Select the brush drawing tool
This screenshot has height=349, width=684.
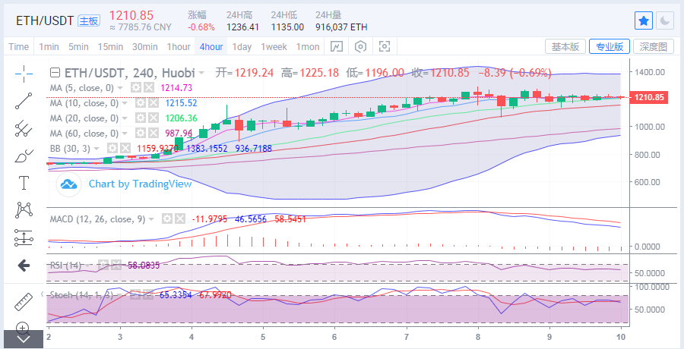click(x=24, y=156)
